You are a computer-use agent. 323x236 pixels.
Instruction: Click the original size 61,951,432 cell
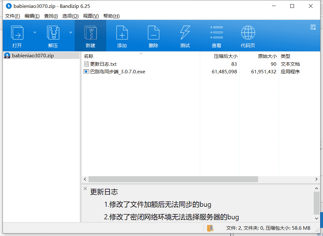[264, 72]
